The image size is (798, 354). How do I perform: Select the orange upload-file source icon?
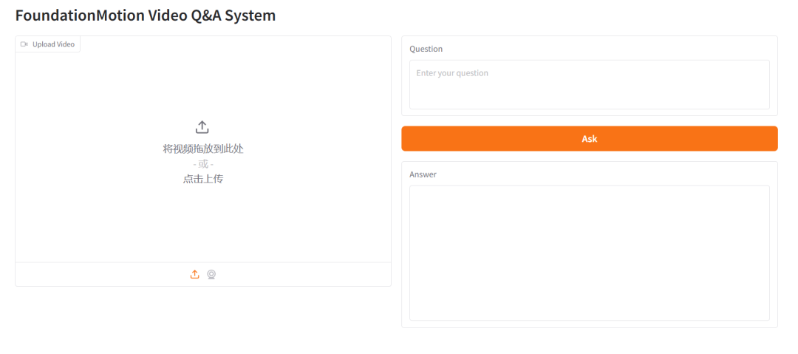pos(195,274)
